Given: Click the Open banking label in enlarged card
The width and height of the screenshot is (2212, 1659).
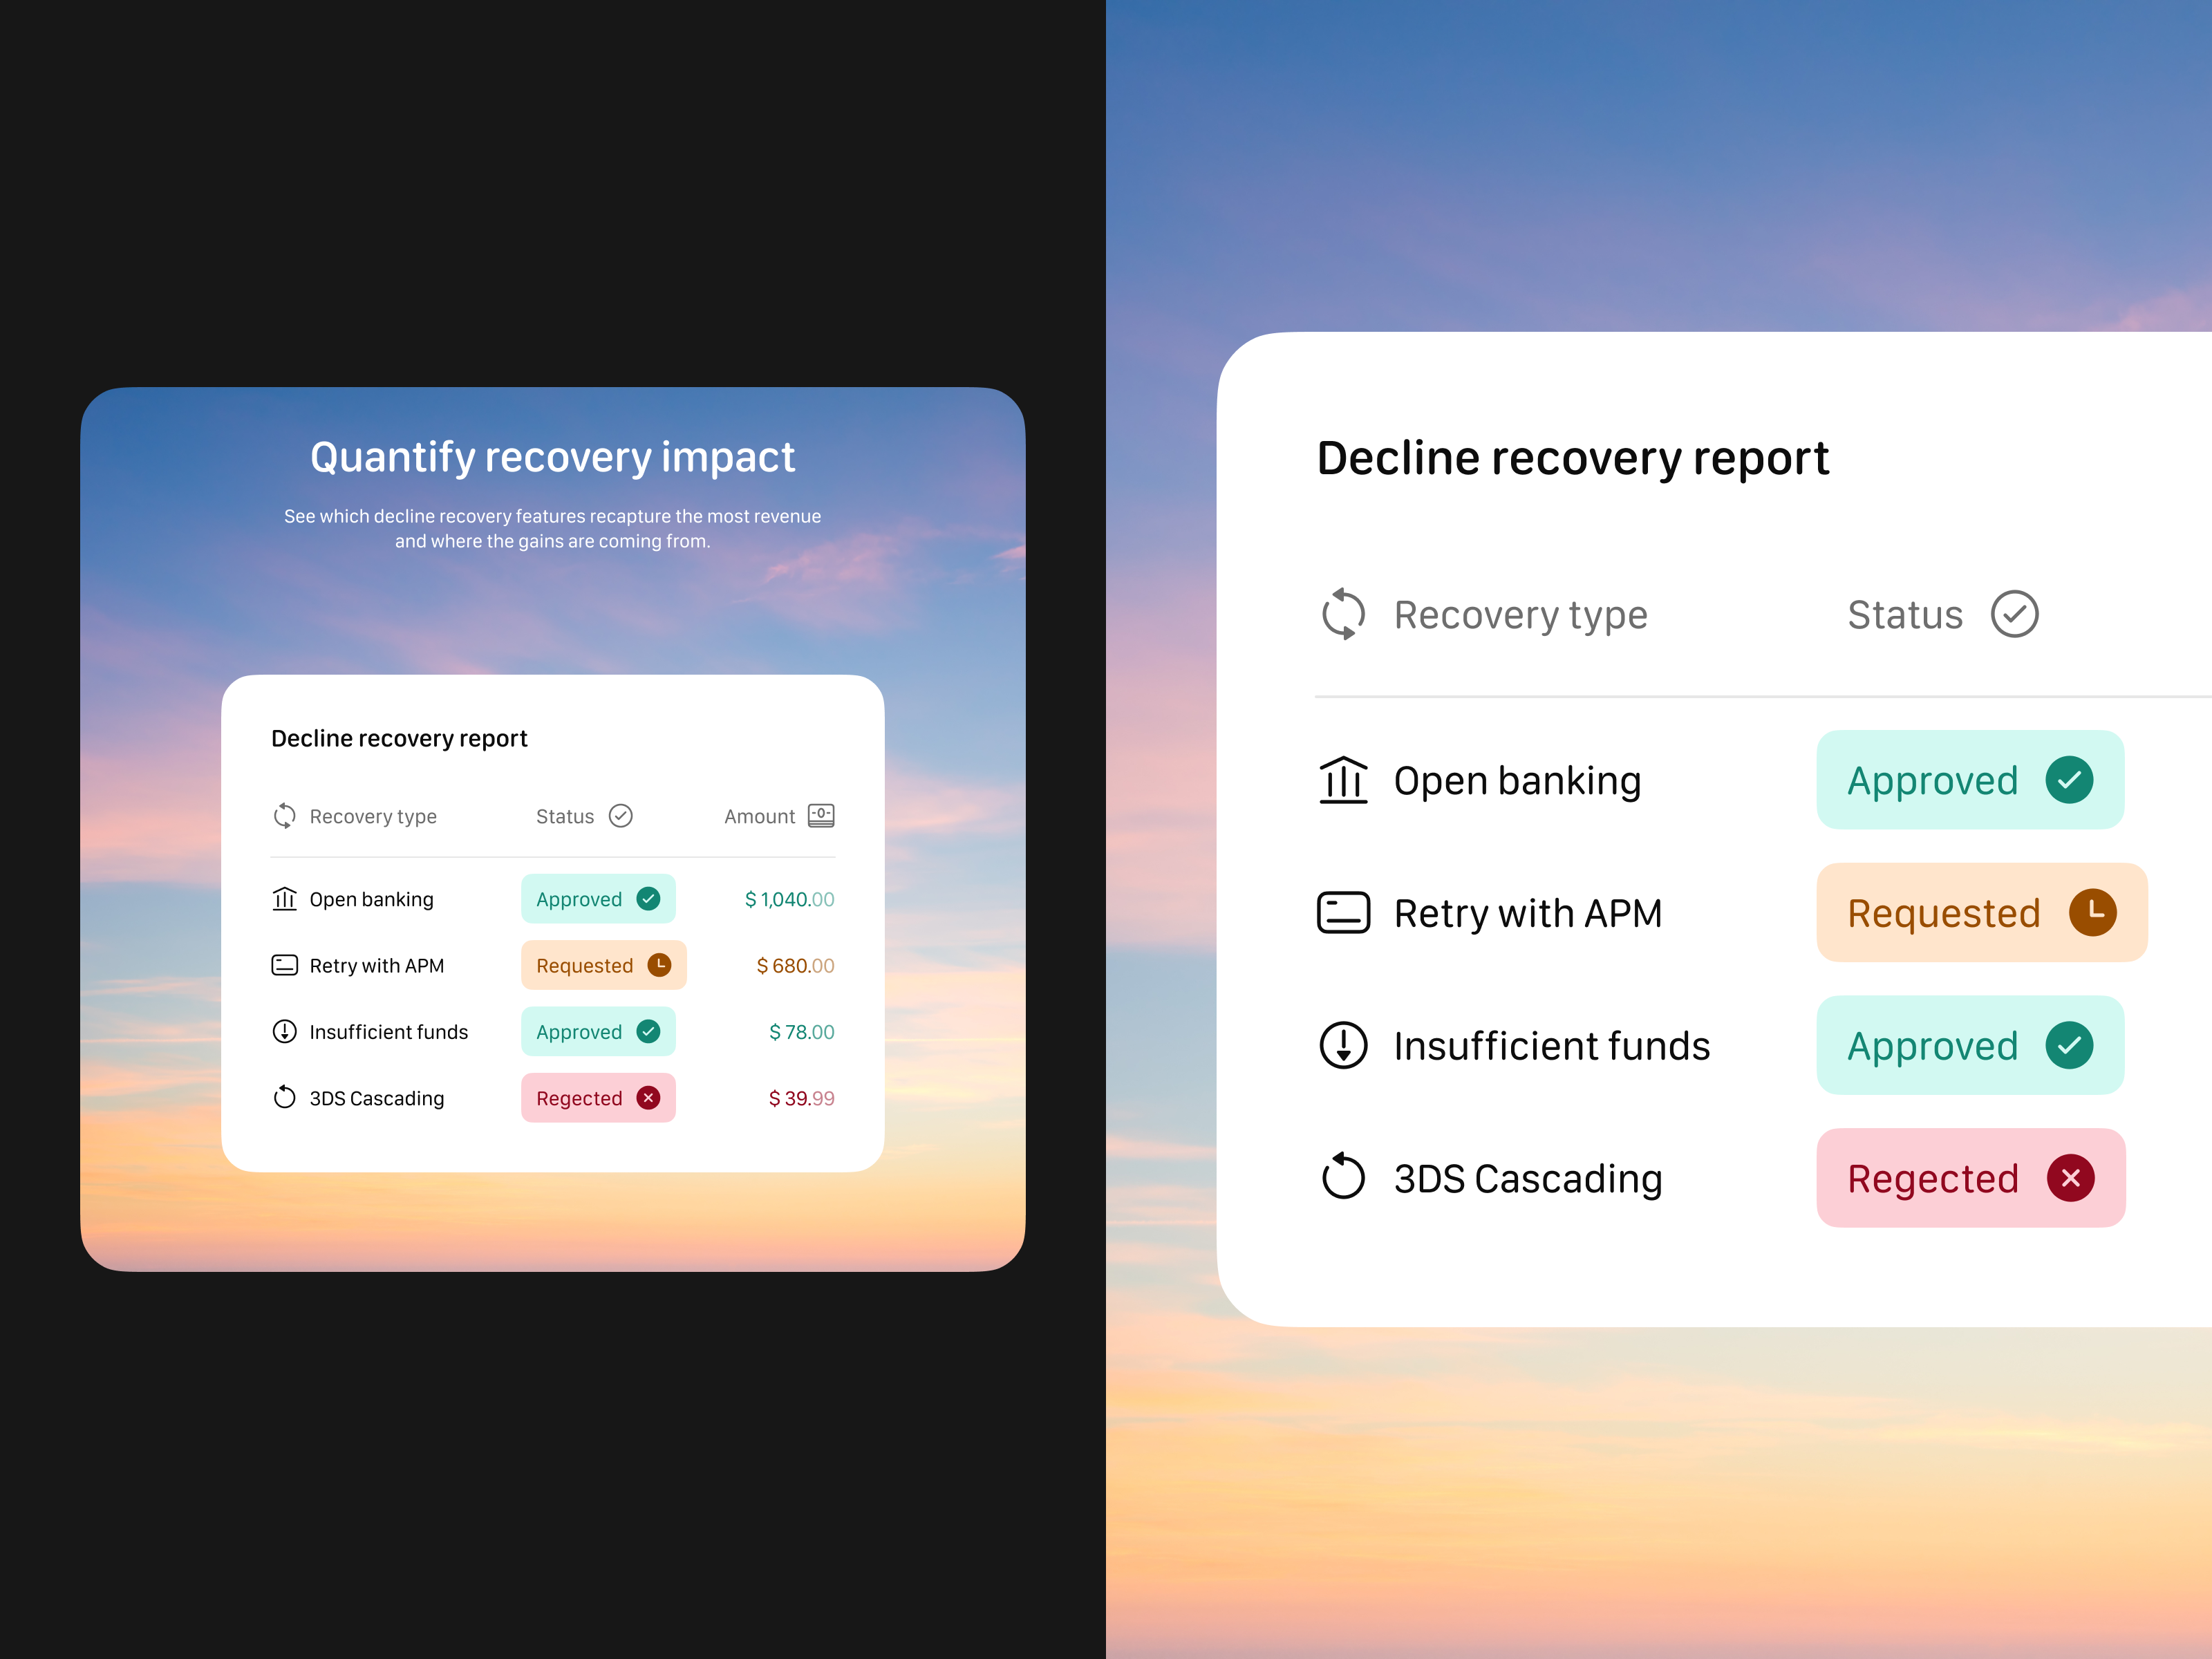Looking at the screenshot, I should click(1517, 781).
